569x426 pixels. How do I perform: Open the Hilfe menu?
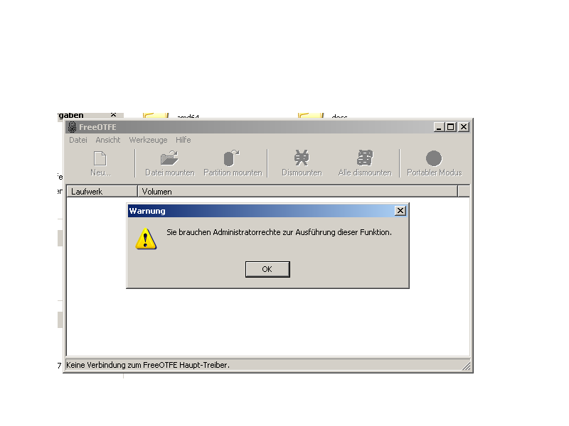(x=184, y=140)
